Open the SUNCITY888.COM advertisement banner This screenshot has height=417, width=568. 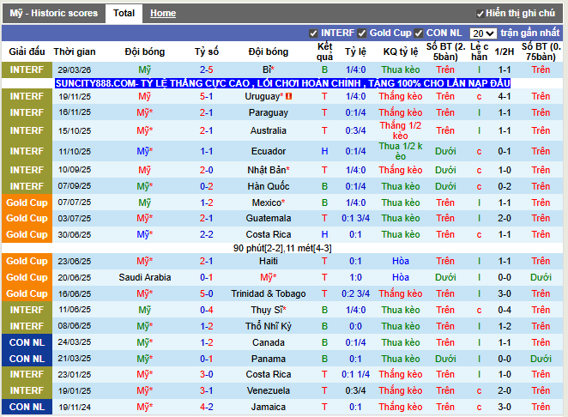coord(282,83)
